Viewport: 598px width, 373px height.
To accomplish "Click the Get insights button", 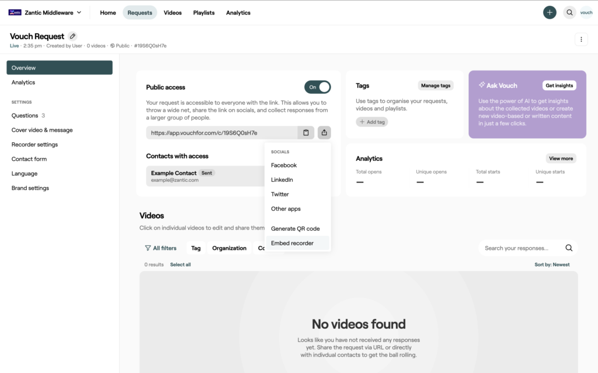I will [x=559, y=85].
